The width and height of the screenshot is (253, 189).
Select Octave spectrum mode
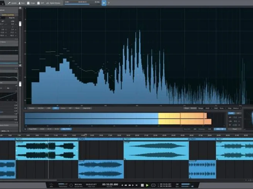coord(32,108)
